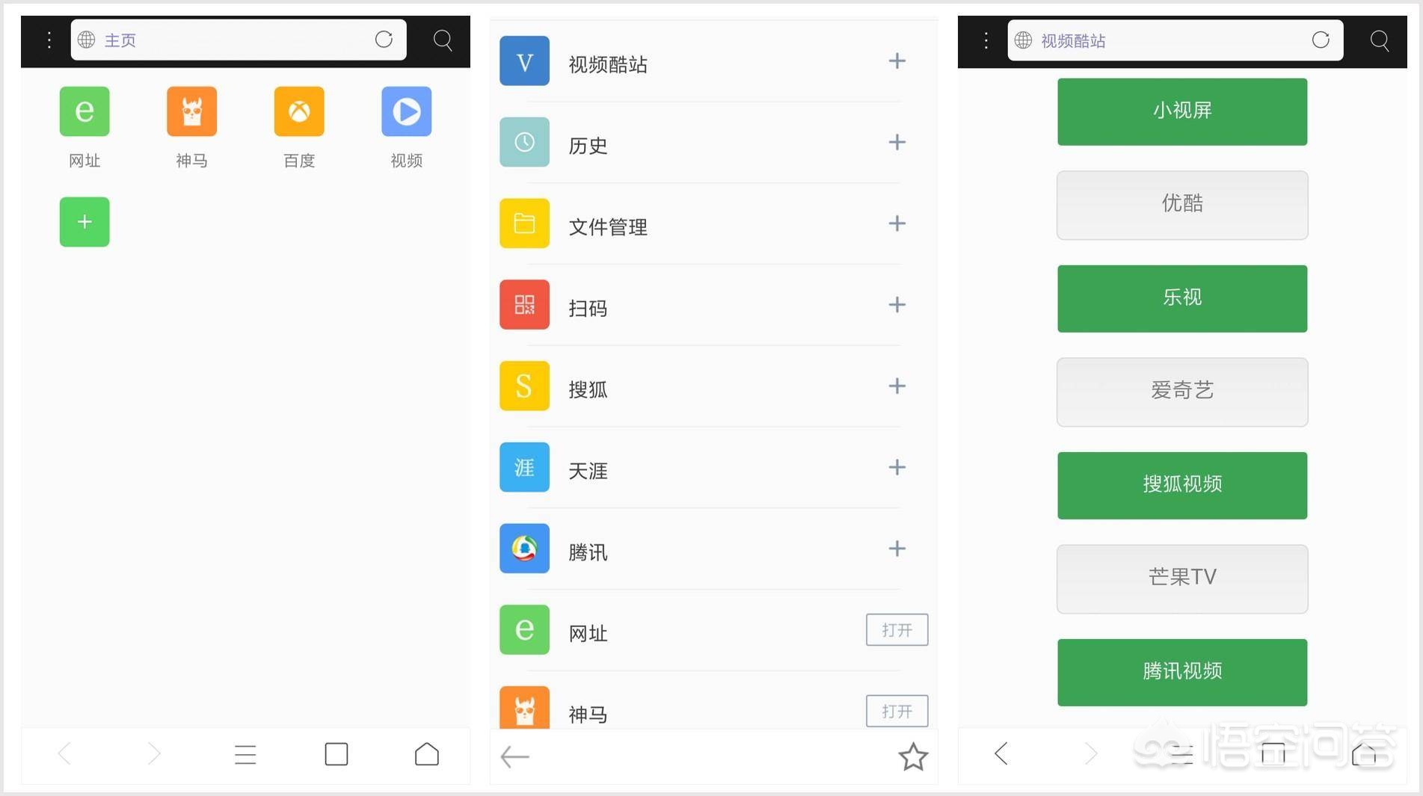Open the 历史 history icon
The width and height of the screenshot is (1423, 796).
pyautogui.click(x=523, y=141)
